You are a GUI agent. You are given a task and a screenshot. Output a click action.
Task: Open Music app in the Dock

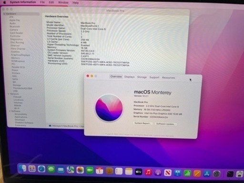148,172
